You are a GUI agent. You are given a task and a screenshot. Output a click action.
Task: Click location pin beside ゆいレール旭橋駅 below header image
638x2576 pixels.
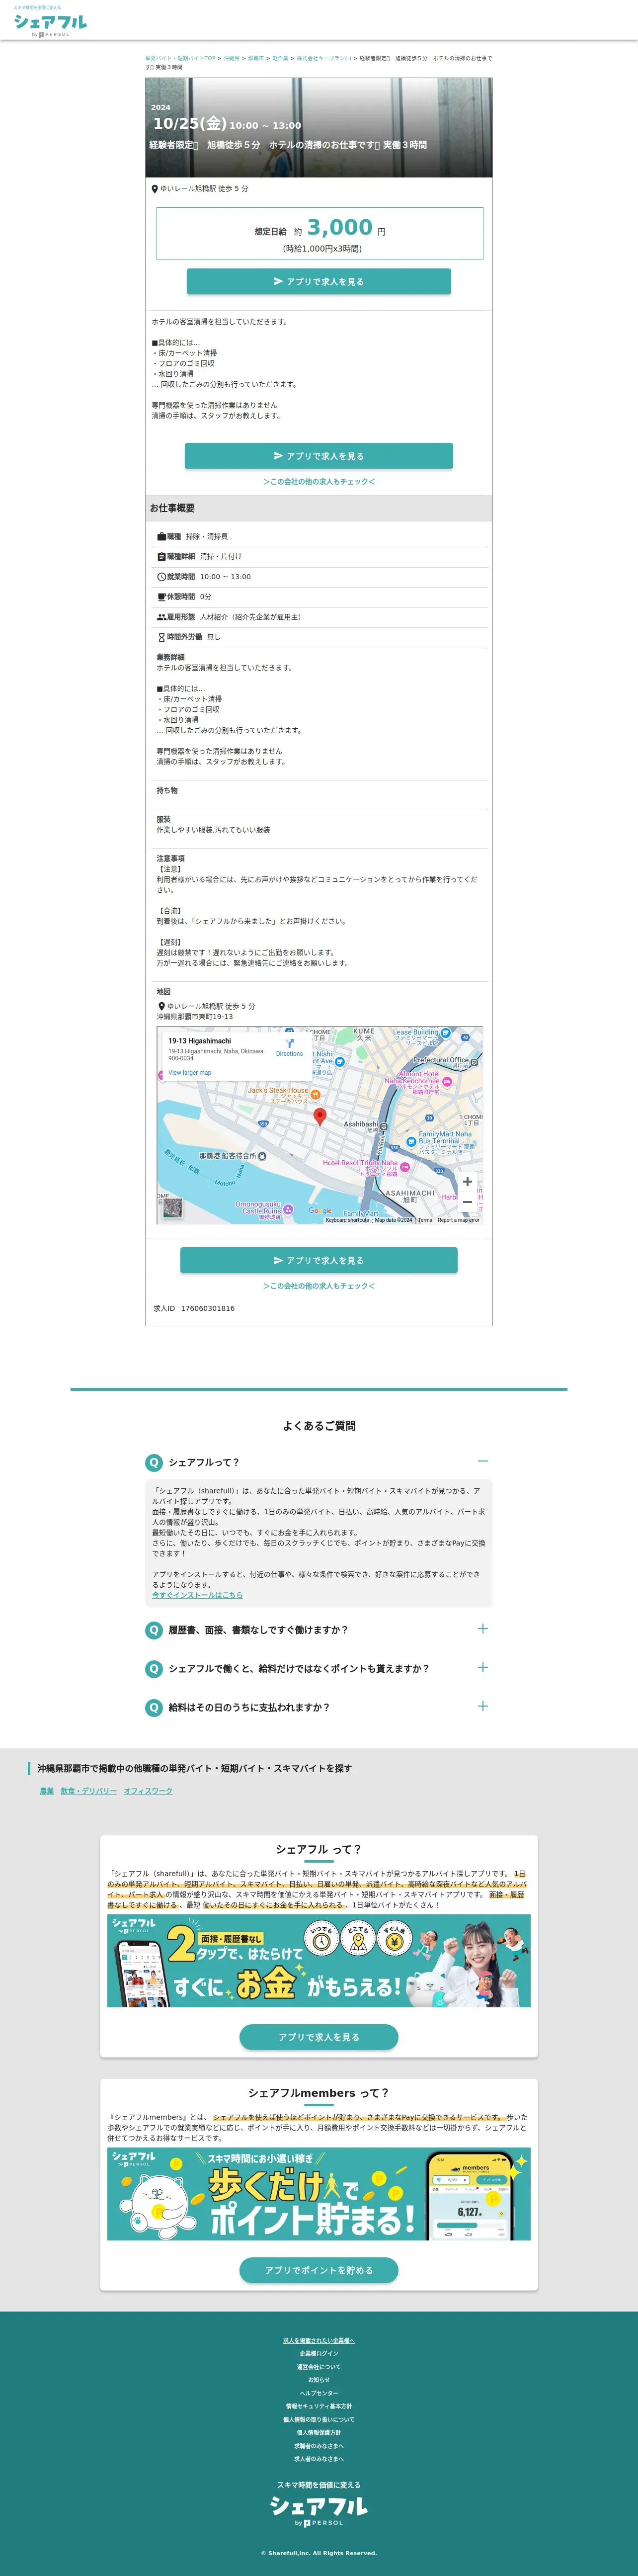[x=154, y=188]
